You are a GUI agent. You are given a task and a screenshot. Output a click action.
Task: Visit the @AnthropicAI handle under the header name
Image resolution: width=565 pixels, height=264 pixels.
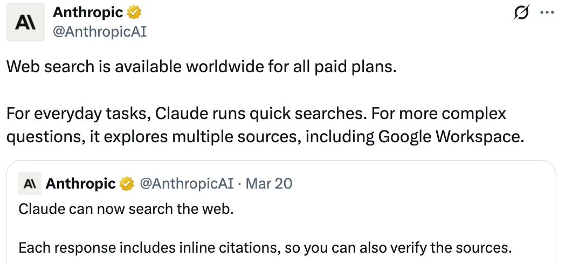tap(100, 32)
